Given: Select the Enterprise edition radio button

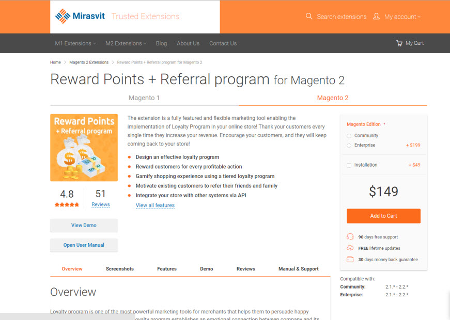Looking at the screenshot, I should [x=349, y=146].
